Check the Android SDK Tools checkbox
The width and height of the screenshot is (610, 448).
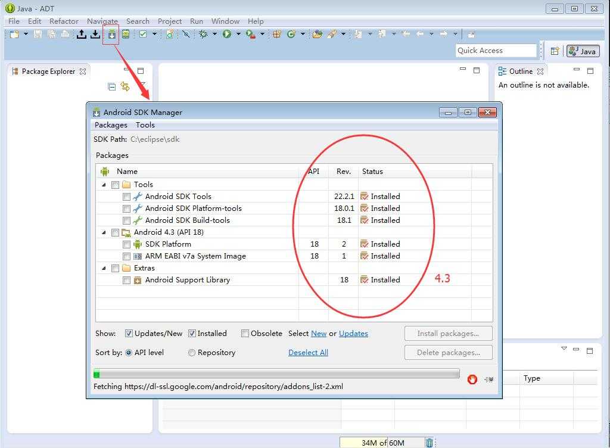126,197
